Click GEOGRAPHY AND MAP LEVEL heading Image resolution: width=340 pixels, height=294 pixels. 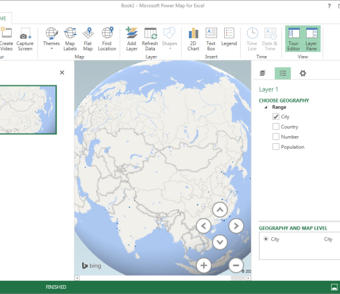[293, 228]
